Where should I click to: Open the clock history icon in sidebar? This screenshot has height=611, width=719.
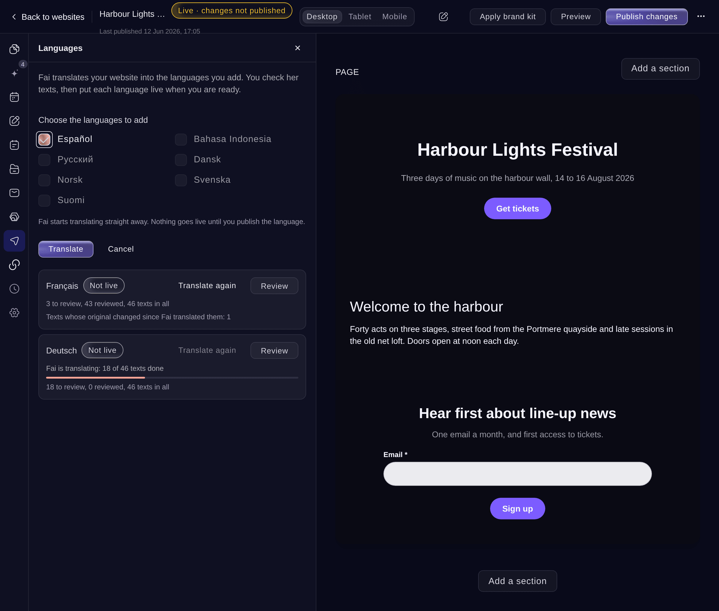[x=14, y=289]
